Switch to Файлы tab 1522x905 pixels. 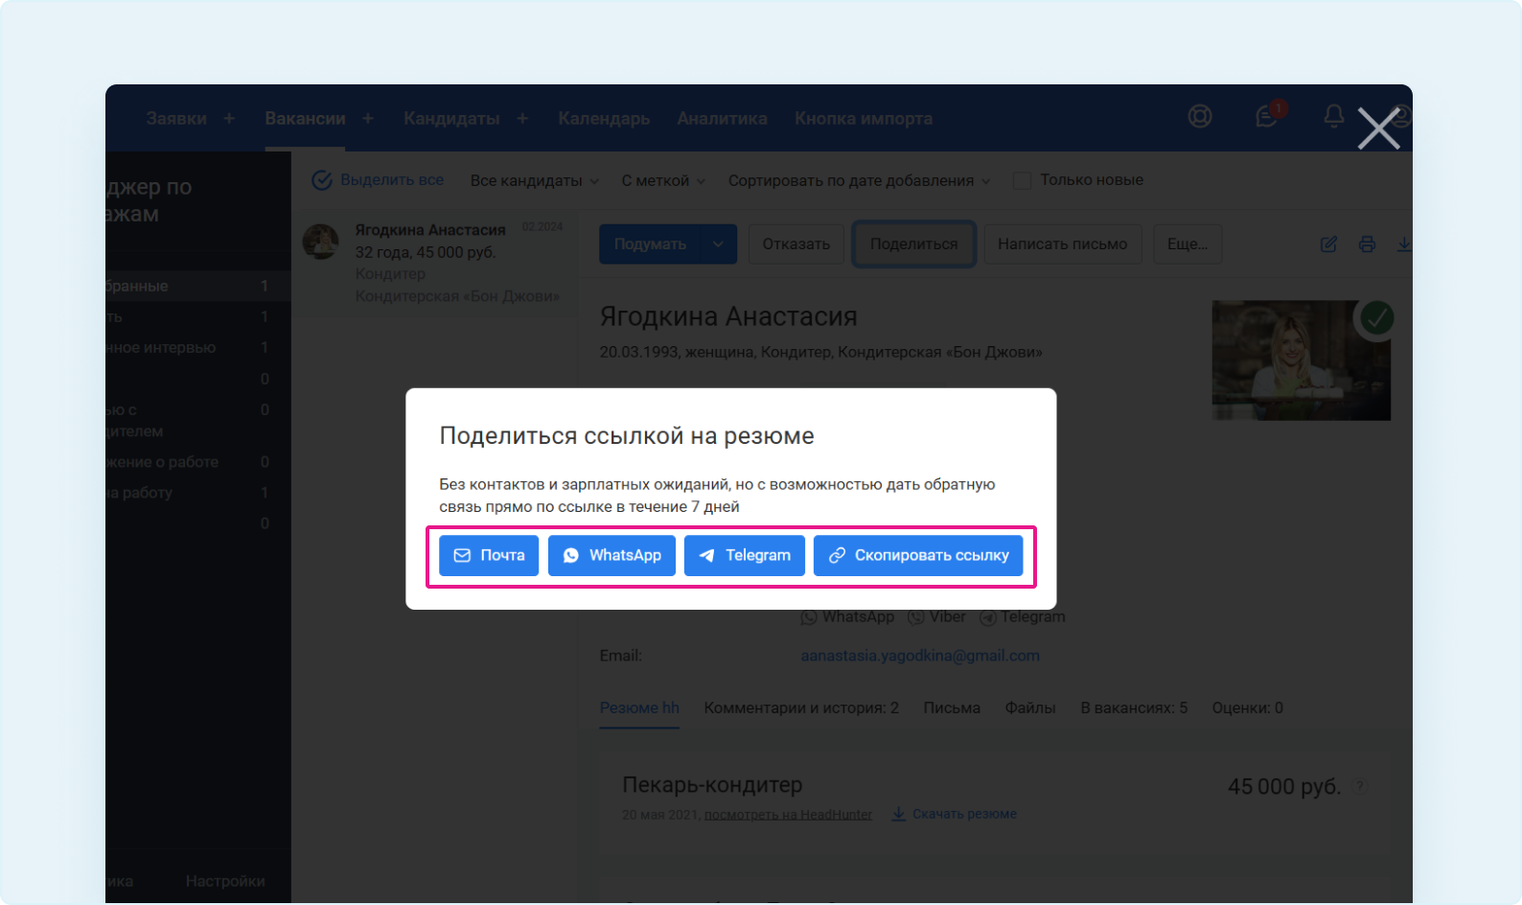[x=1030, y=708]
